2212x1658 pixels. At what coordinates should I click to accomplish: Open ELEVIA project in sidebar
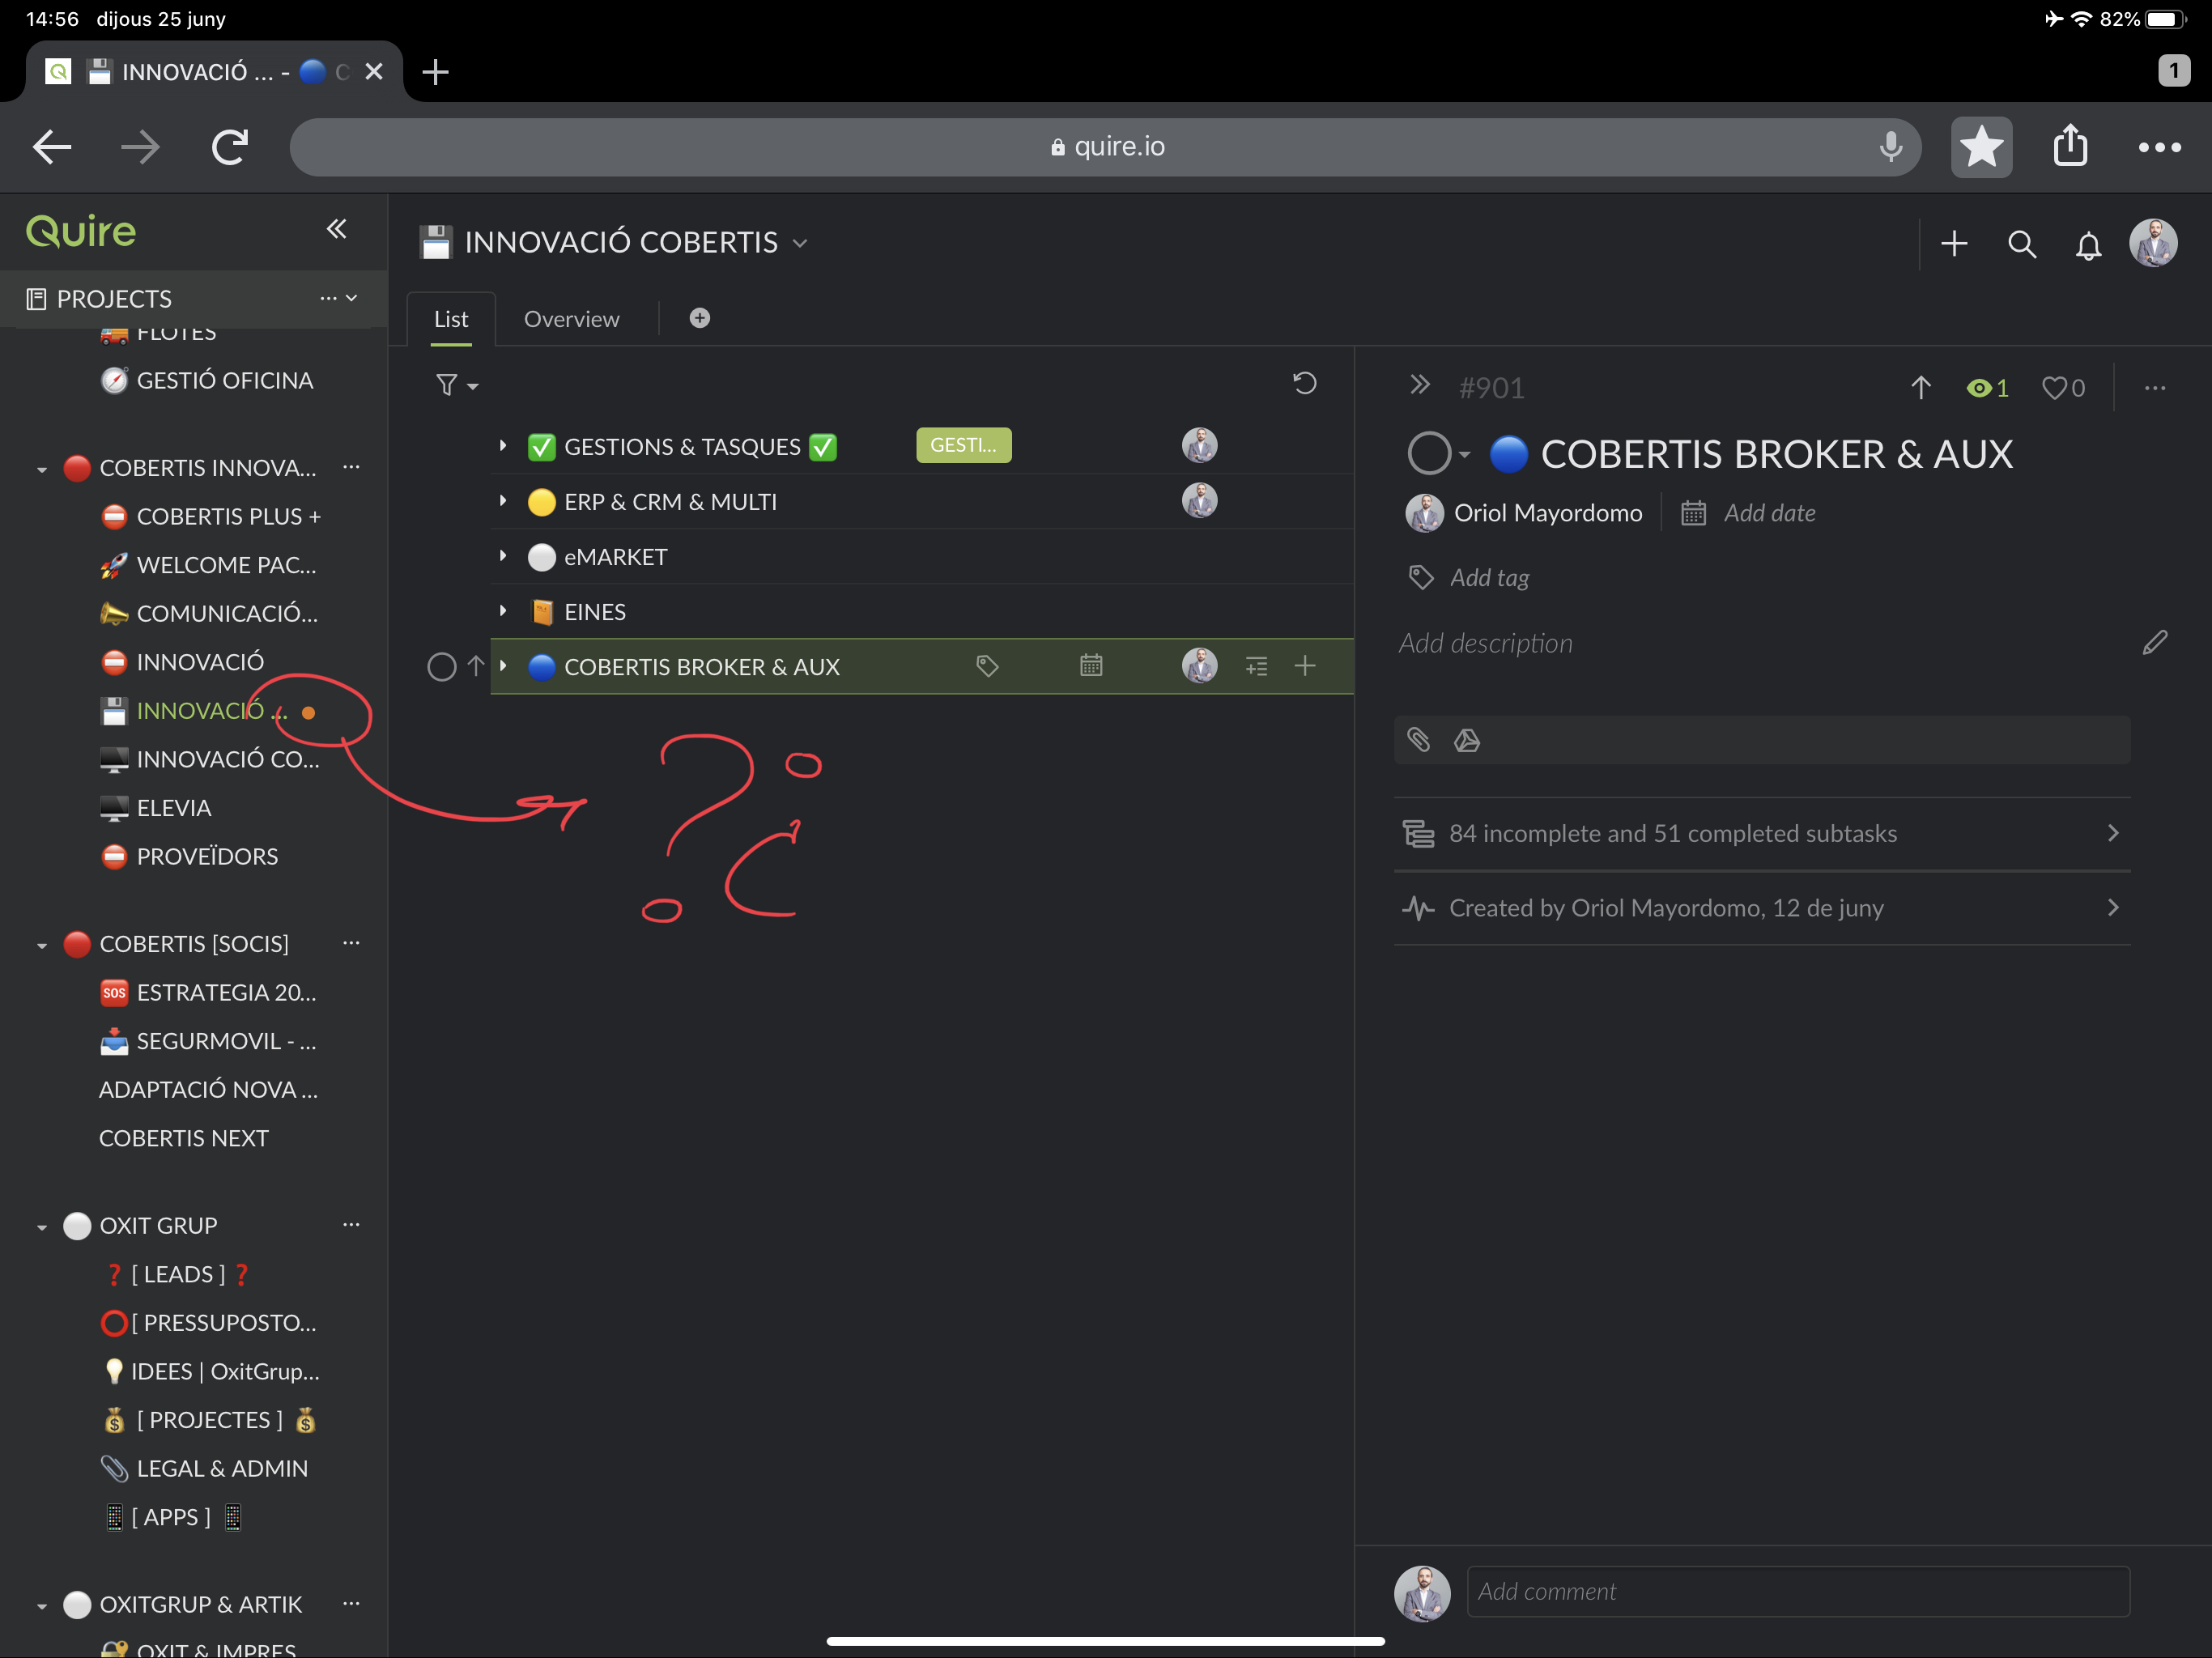point(155,808)
